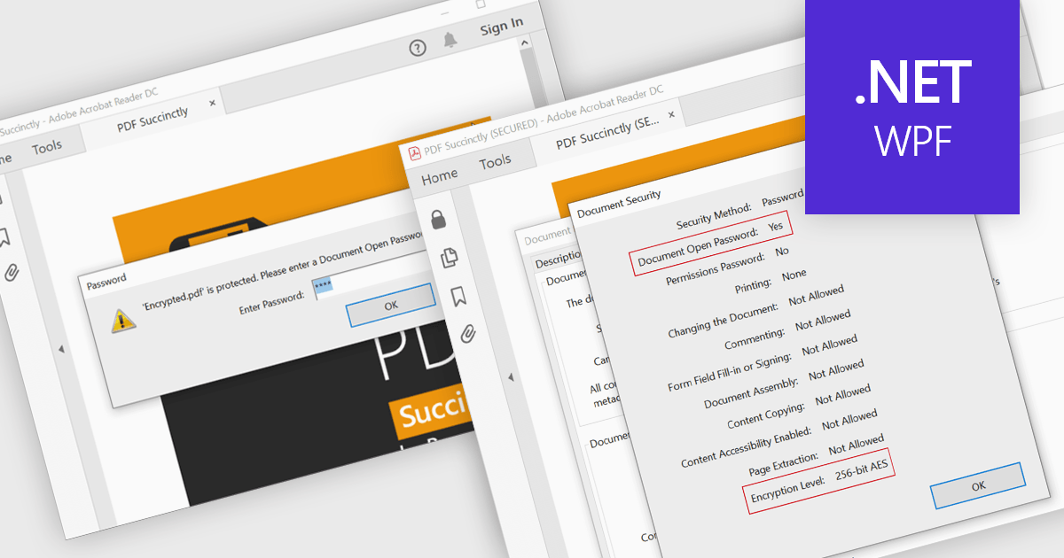Confirm the Password dialog with OK
The width and height of the screenshot is (1064, 558).
pyautogui.click(x=391, y=305)
